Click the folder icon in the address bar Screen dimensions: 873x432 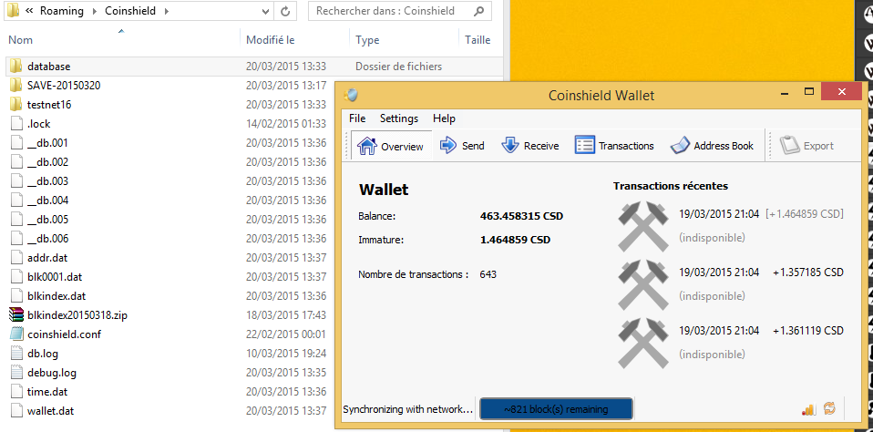click(12, 11)
